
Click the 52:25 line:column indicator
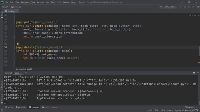150,110
